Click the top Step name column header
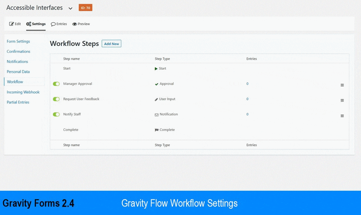The width and height of the screenshot is (361, 215). (71, 59)
